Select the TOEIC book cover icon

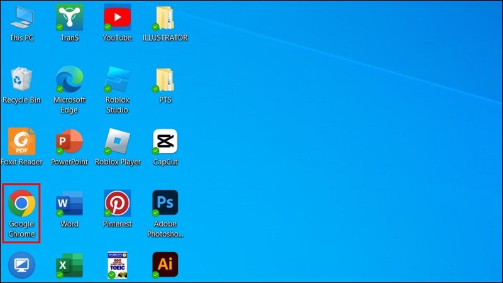(117, 265)
